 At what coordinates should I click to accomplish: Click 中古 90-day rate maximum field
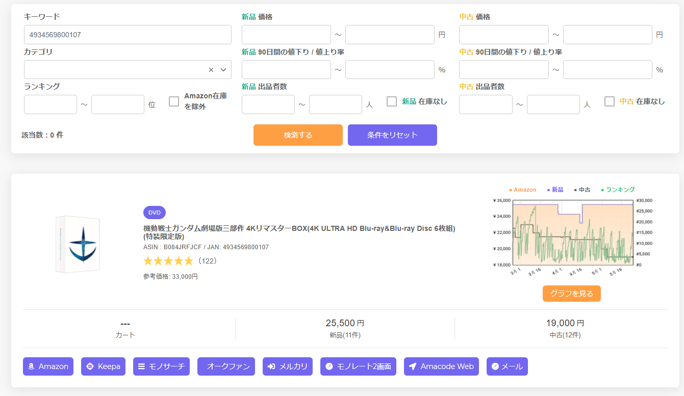607,70
